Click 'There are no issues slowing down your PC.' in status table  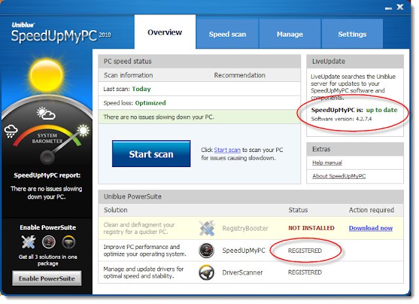pyautogui.click(x=200, y=117)
